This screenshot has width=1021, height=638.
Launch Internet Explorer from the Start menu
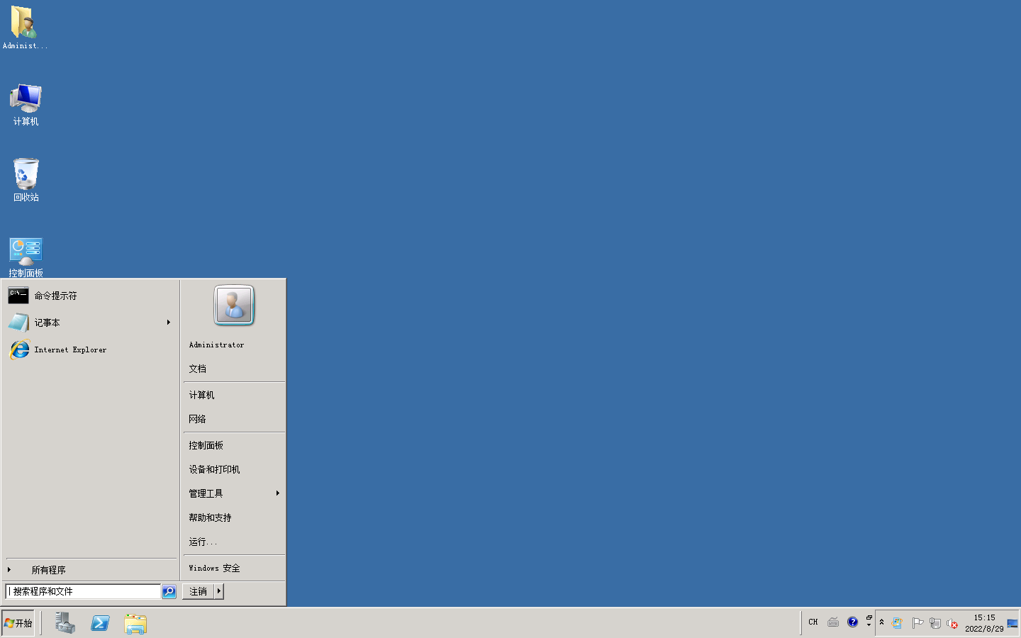[x=71, y=349]
